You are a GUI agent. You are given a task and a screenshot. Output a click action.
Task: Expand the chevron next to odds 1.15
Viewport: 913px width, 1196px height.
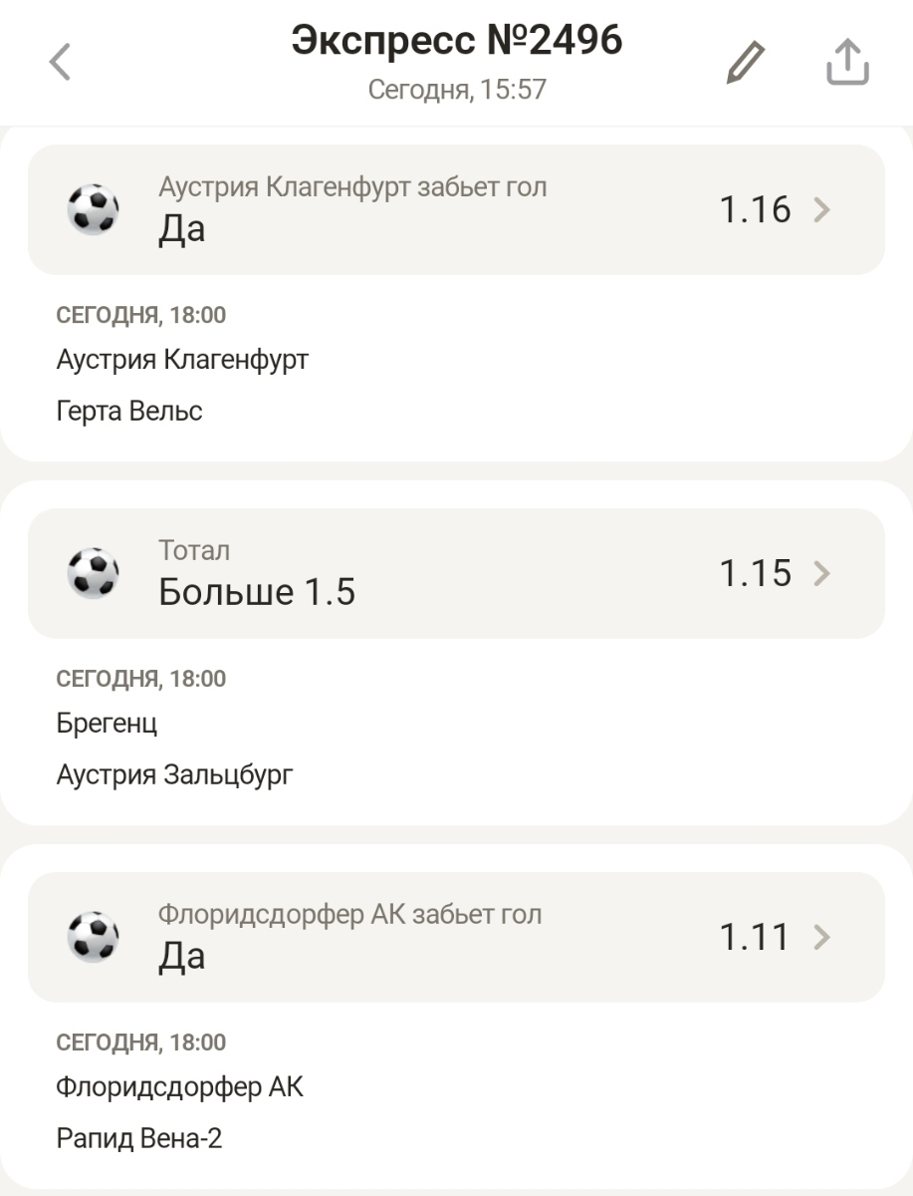821,573
